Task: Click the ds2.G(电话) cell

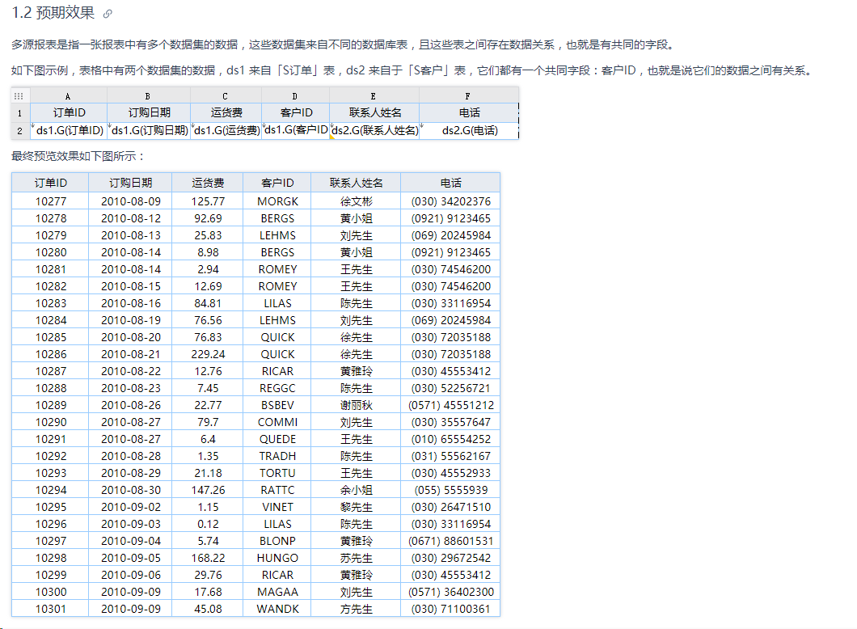Action: pyautogui.click(x=469, y=130)
